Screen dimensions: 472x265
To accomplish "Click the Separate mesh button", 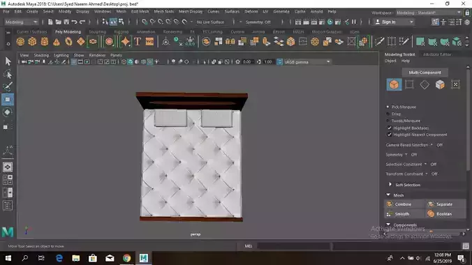I will click(x=445, y=204).
